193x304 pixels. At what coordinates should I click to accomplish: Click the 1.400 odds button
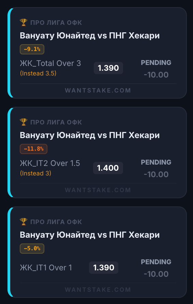tap(108, 168)
